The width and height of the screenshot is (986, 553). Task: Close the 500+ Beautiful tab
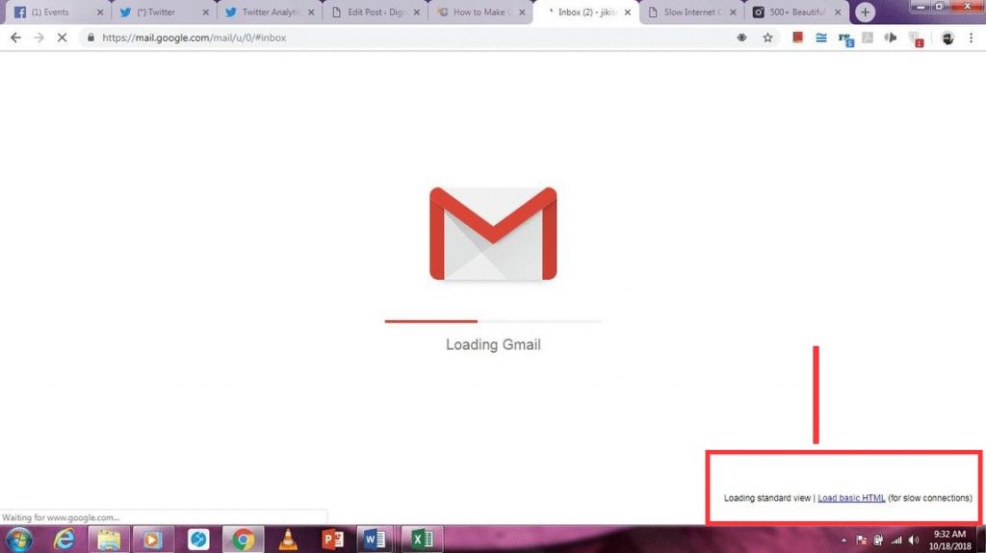tap(838, 12)
